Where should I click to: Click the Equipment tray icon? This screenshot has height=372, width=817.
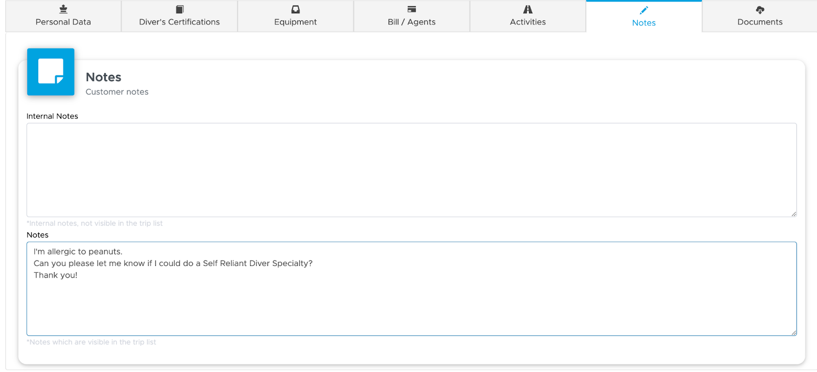pyautogui.click(x=296, y=9)
